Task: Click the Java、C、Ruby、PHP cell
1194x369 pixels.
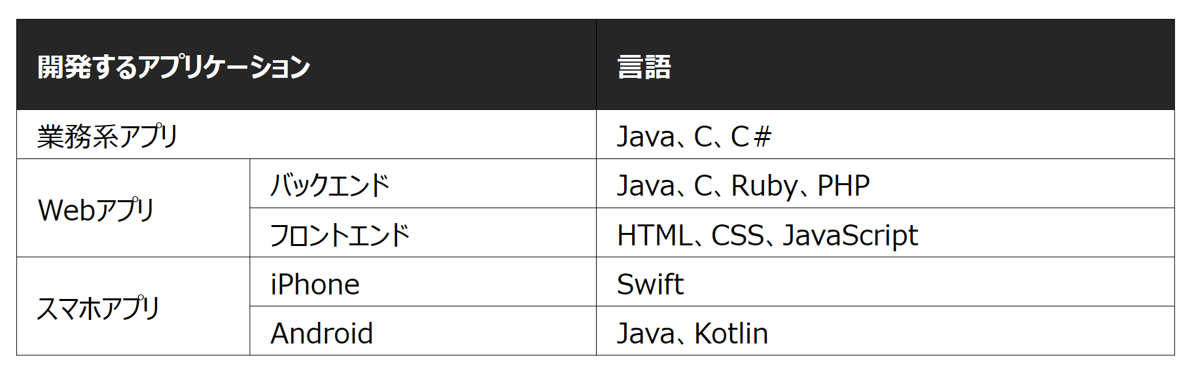Action: (885, 183)
